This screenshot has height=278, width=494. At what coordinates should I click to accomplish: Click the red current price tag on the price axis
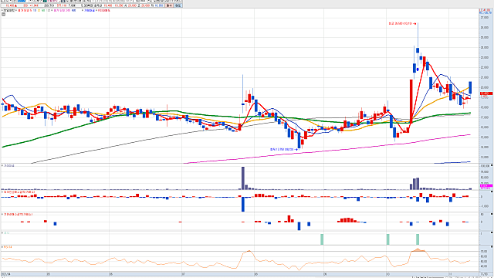coord(486,93)
